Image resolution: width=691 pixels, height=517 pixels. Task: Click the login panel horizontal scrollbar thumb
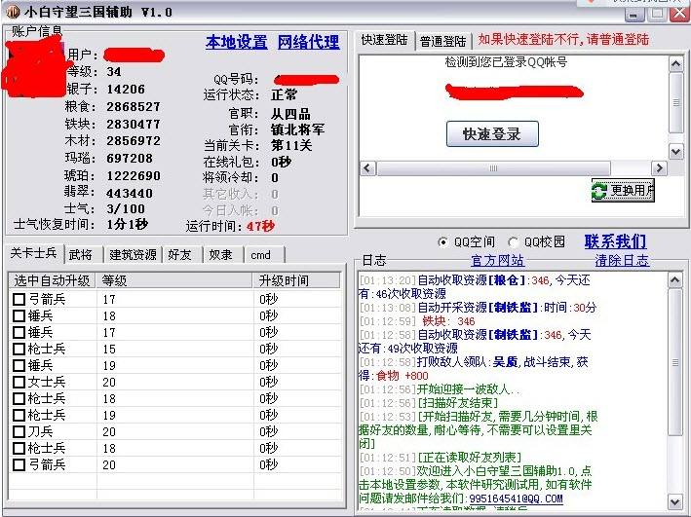point(493,168)
